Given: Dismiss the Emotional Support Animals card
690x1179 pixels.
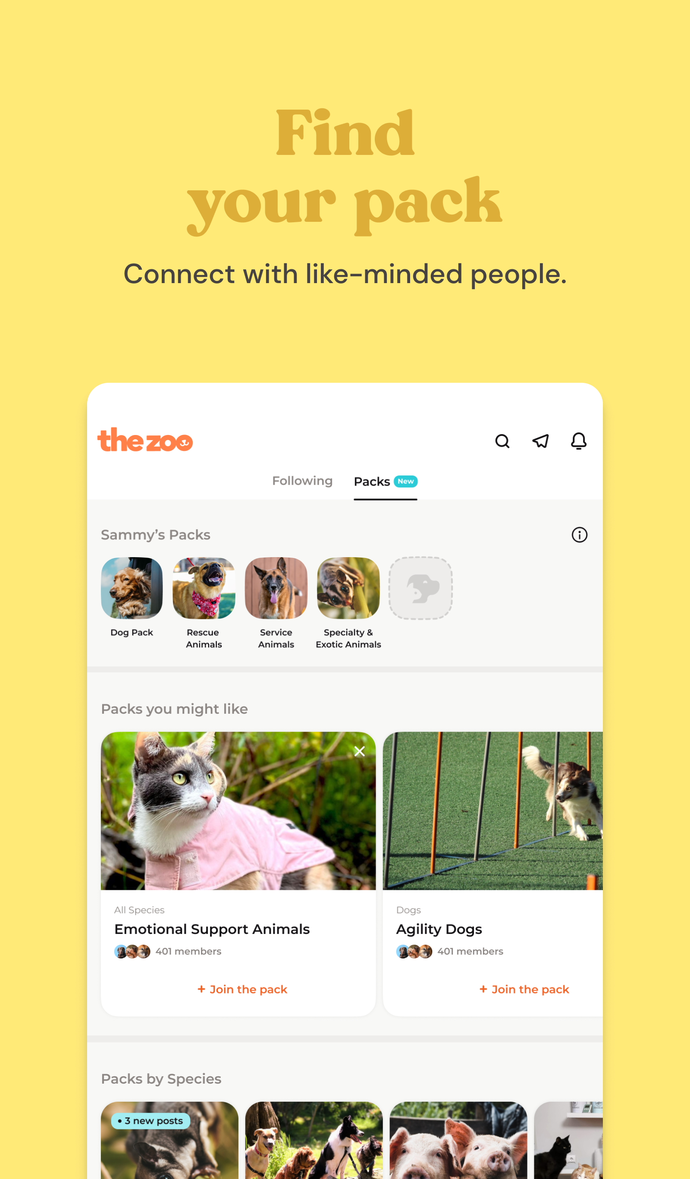Looking at the screenshot, I should (x=360, y=751).
